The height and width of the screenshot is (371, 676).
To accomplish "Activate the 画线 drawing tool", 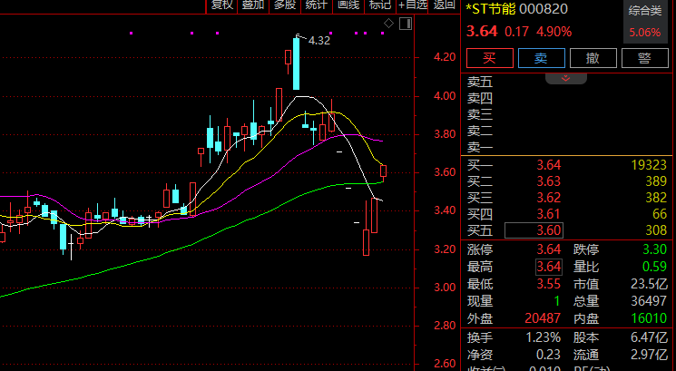I will tap(348, 5).
